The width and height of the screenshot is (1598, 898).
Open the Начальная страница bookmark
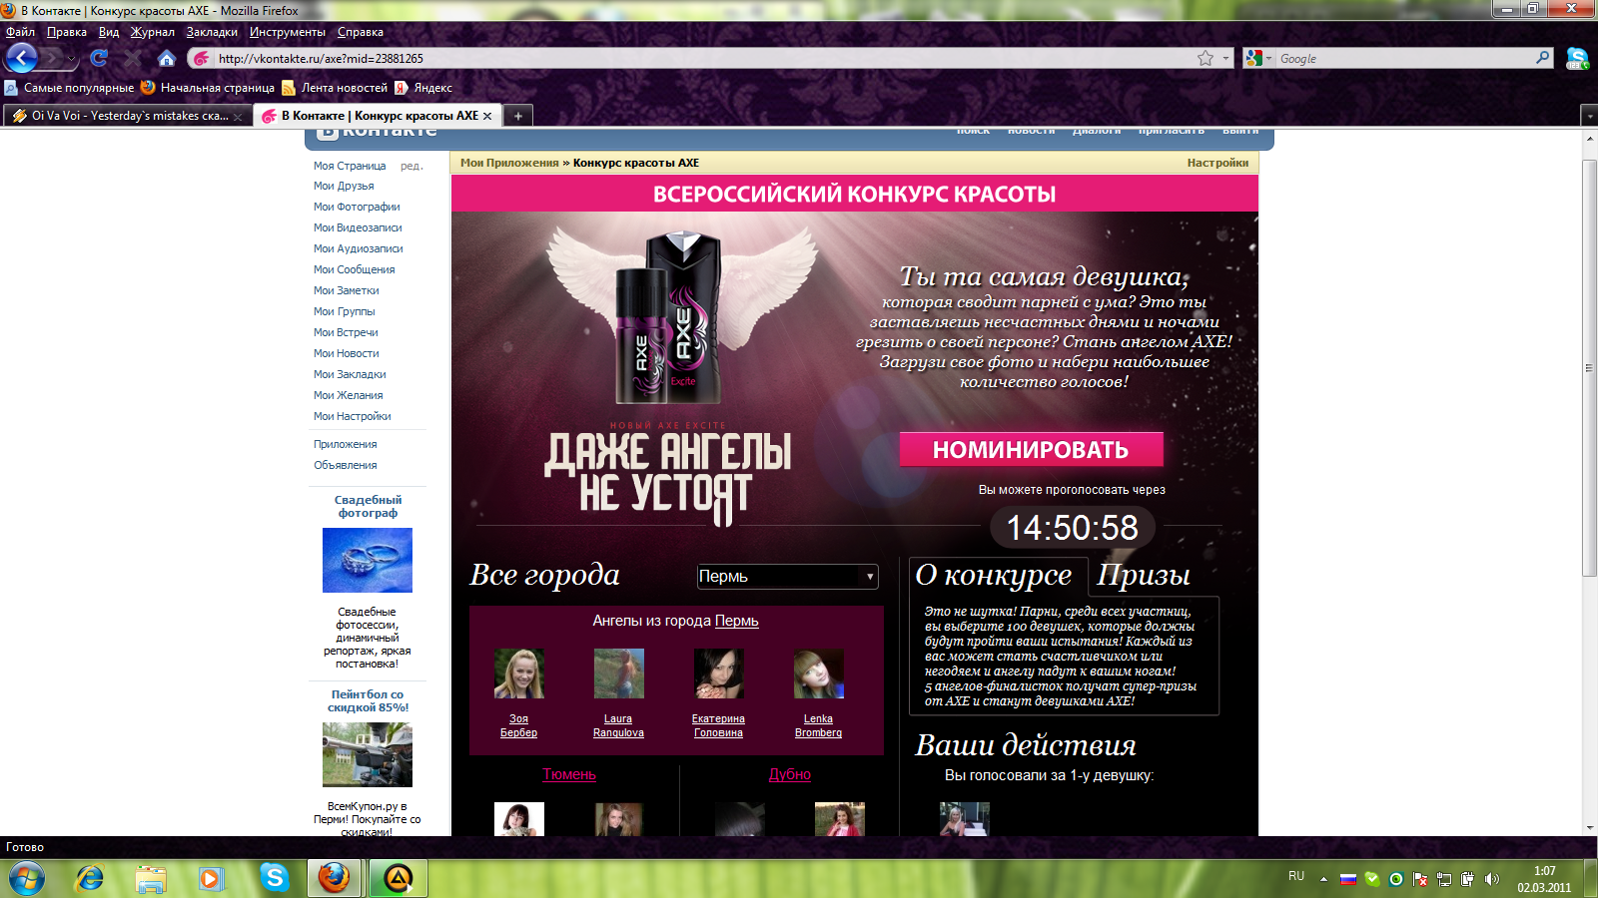click(208, 88)
